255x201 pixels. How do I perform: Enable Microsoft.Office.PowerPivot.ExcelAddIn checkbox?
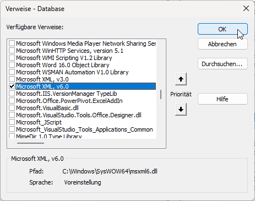coord(12,101)
